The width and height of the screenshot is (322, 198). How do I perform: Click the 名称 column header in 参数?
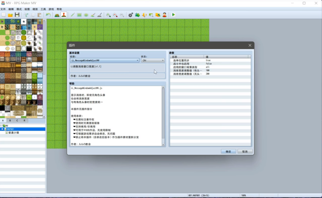187,57
